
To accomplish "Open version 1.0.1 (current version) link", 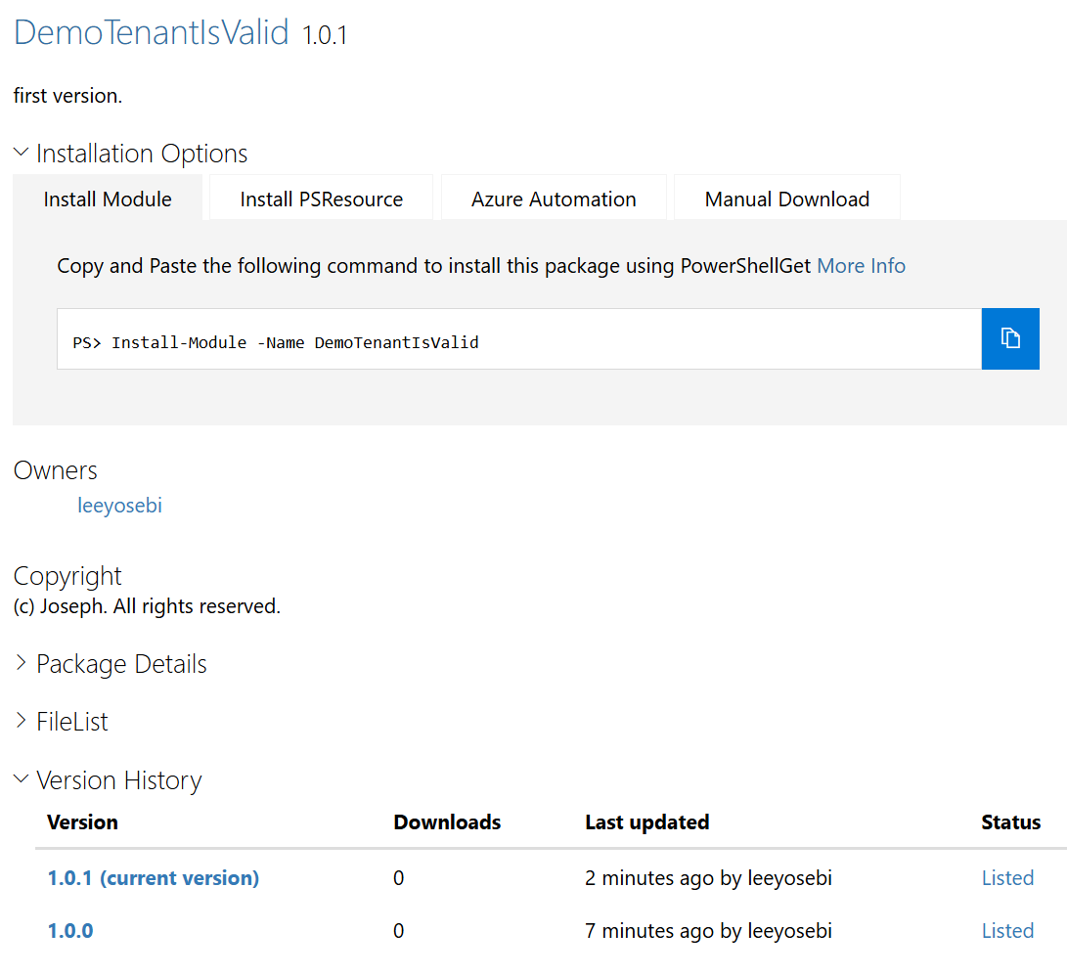I will [154, 878].
